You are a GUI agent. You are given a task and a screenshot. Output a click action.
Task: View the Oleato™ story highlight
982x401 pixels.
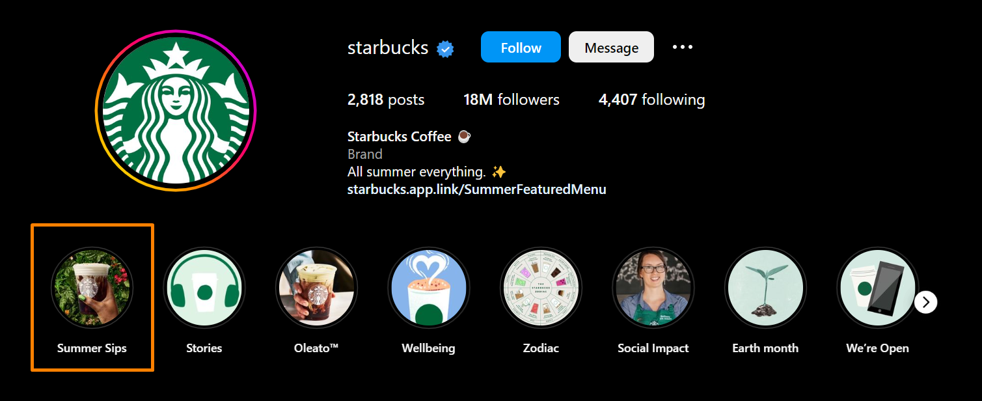316,287
